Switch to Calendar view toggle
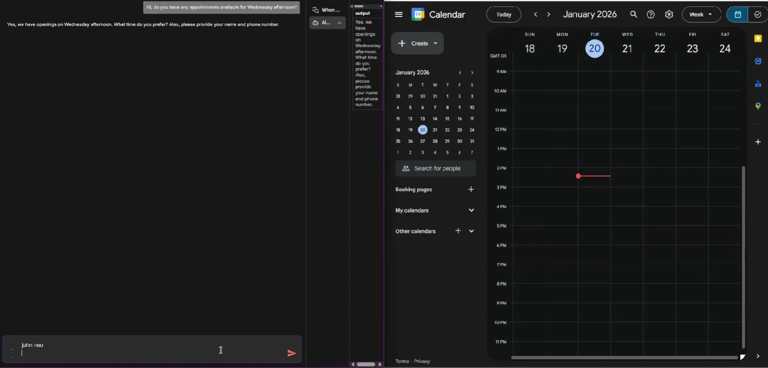 (738, 14)
